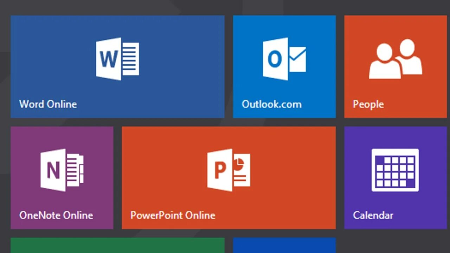Click the "People" tile label
450x253 pixels.
[368, 105]
